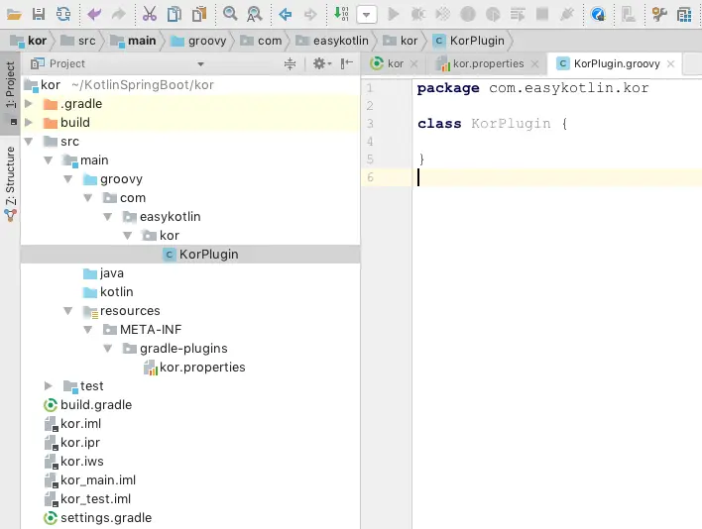Image resolution: width=702 pixels, height=529 pixels.
Task: Click the Make Project build icon
Action: [341, 14]
